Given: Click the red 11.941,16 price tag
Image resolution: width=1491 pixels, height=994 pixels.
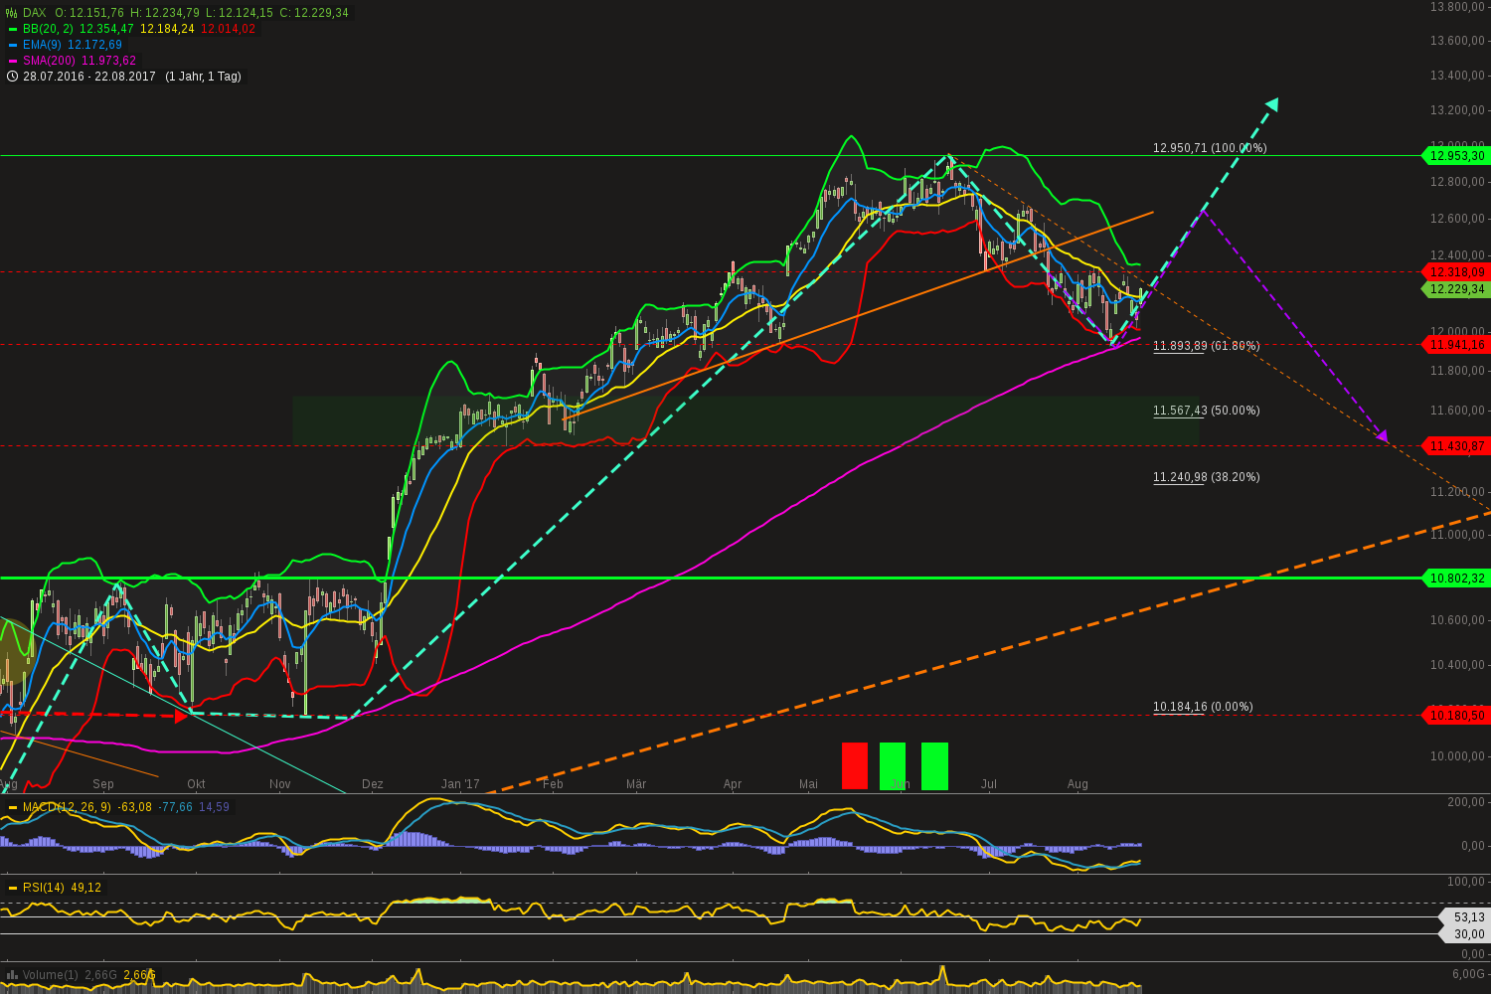Looking at the screenshot, I should [1456, 345].
